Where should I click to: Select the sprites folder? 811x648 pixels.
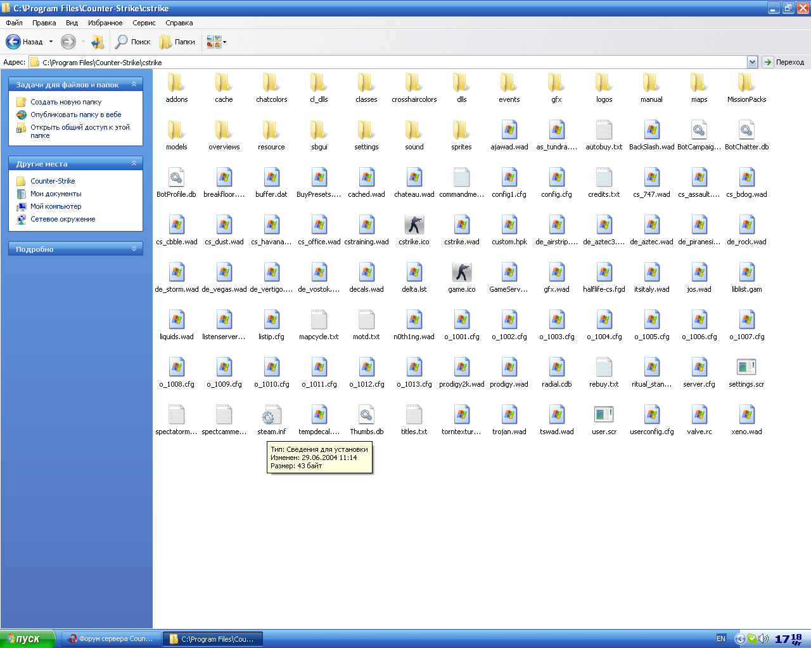click(462, 135)
